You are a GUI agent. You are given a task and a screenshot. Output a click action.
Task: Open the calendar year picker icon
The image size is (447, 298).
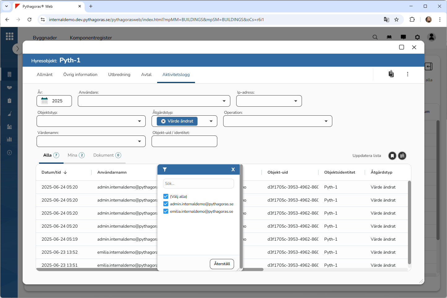point(45,101)
